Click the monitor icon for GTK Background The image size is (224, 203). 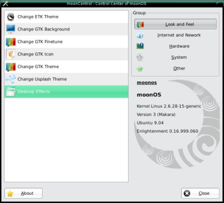pyautogui.click(x=10, y=29)
